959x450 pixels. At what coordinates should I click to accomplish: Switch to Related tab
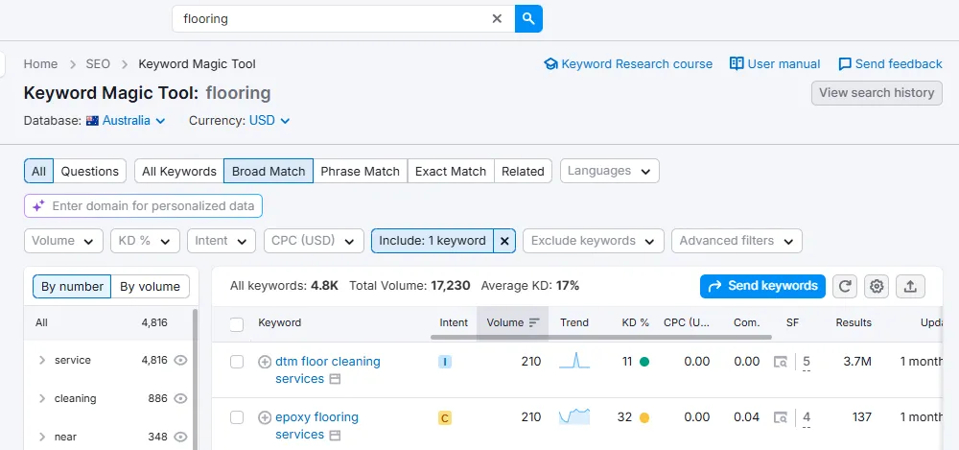[x=523, y=172]
